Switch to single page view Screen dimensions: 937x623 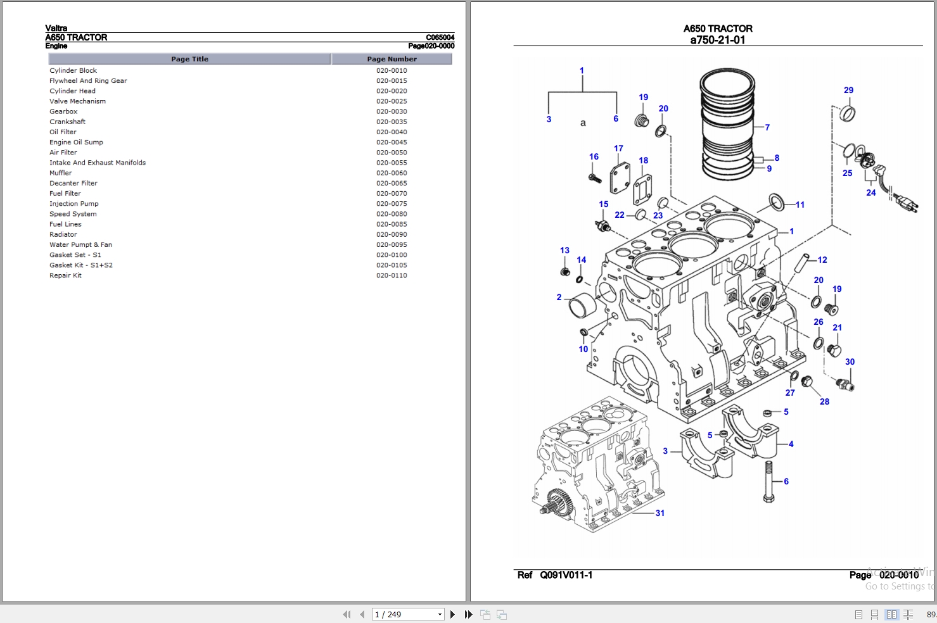pyautogui.click(x=858, y=614)
